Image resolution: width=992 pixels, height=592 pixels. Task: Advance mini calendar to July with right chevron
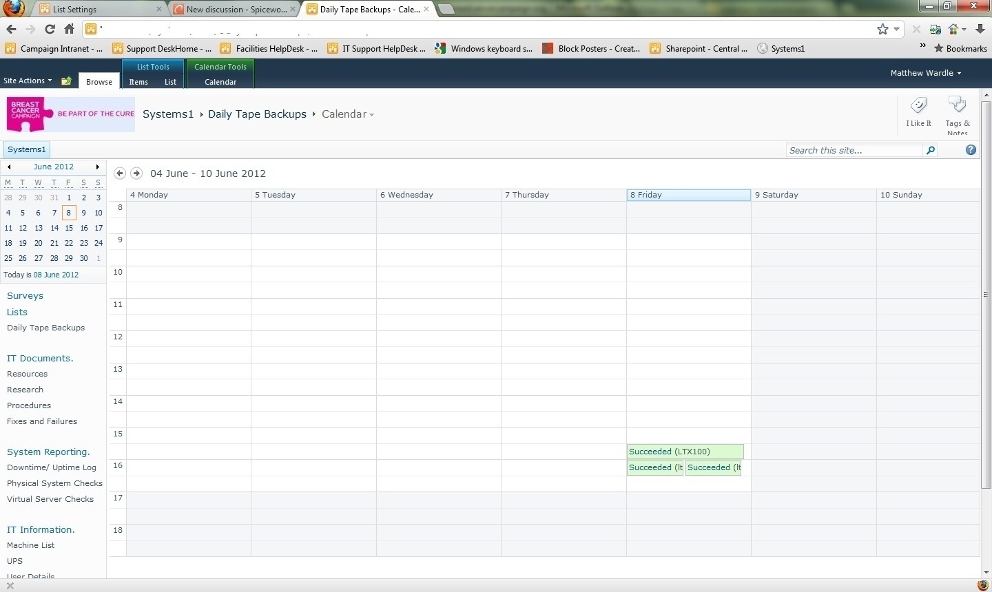pos(97,167)
